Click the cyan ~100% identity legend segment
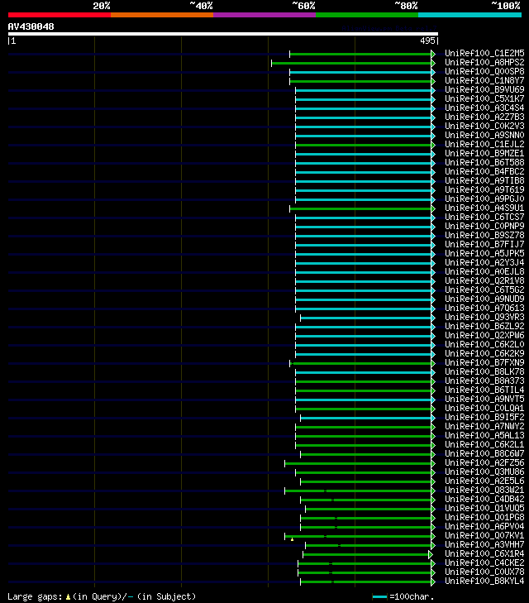Image resolution: width=529 pixels, height=603 pixels. [469, 15]
